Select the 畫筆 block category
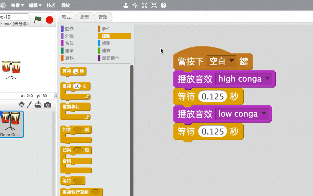 69,51
